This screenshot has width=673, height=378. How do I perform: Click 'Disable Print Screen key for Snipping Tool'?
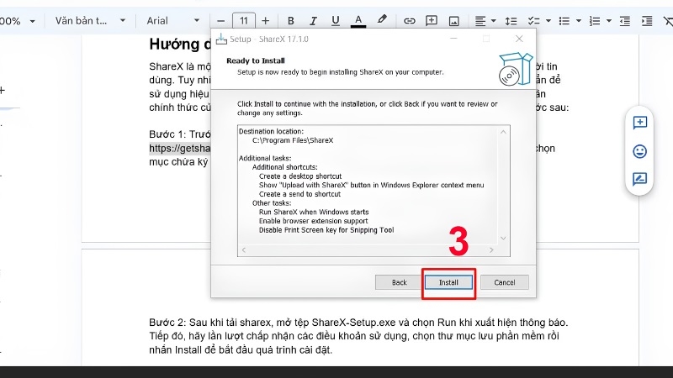tap(326, 229)
